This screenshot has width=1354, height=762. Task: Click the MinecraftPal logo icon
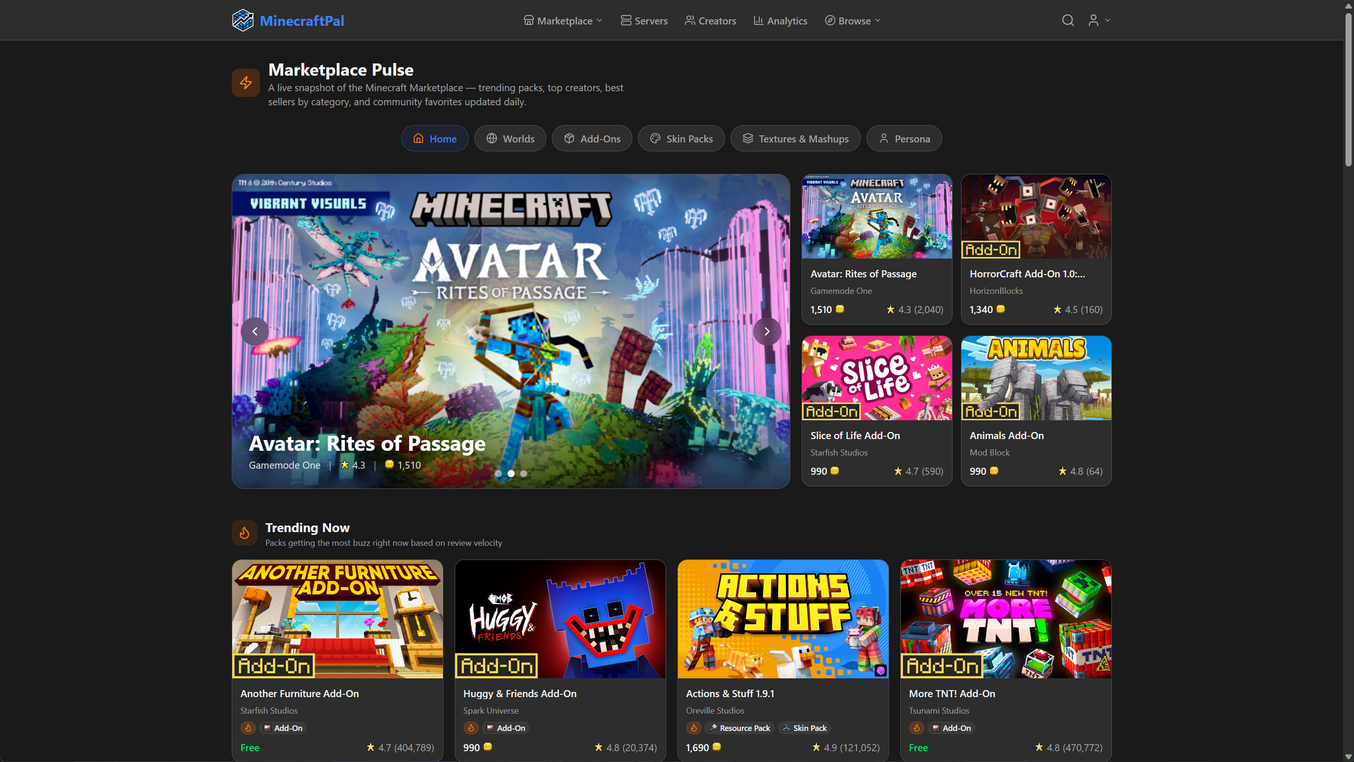244,20
